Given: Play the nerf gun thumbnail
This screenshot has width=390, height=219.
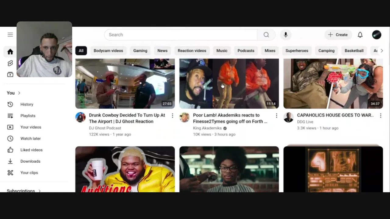Looking at the screenshot, I should coord(333,84).
